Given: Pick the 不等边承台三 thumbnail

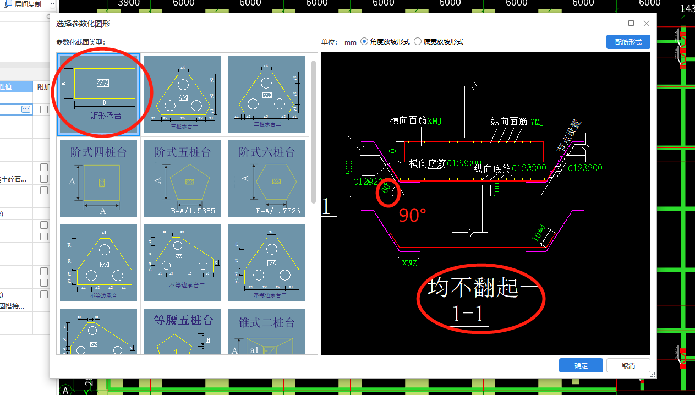Looking at the screenshot, I should coord(267,263).
